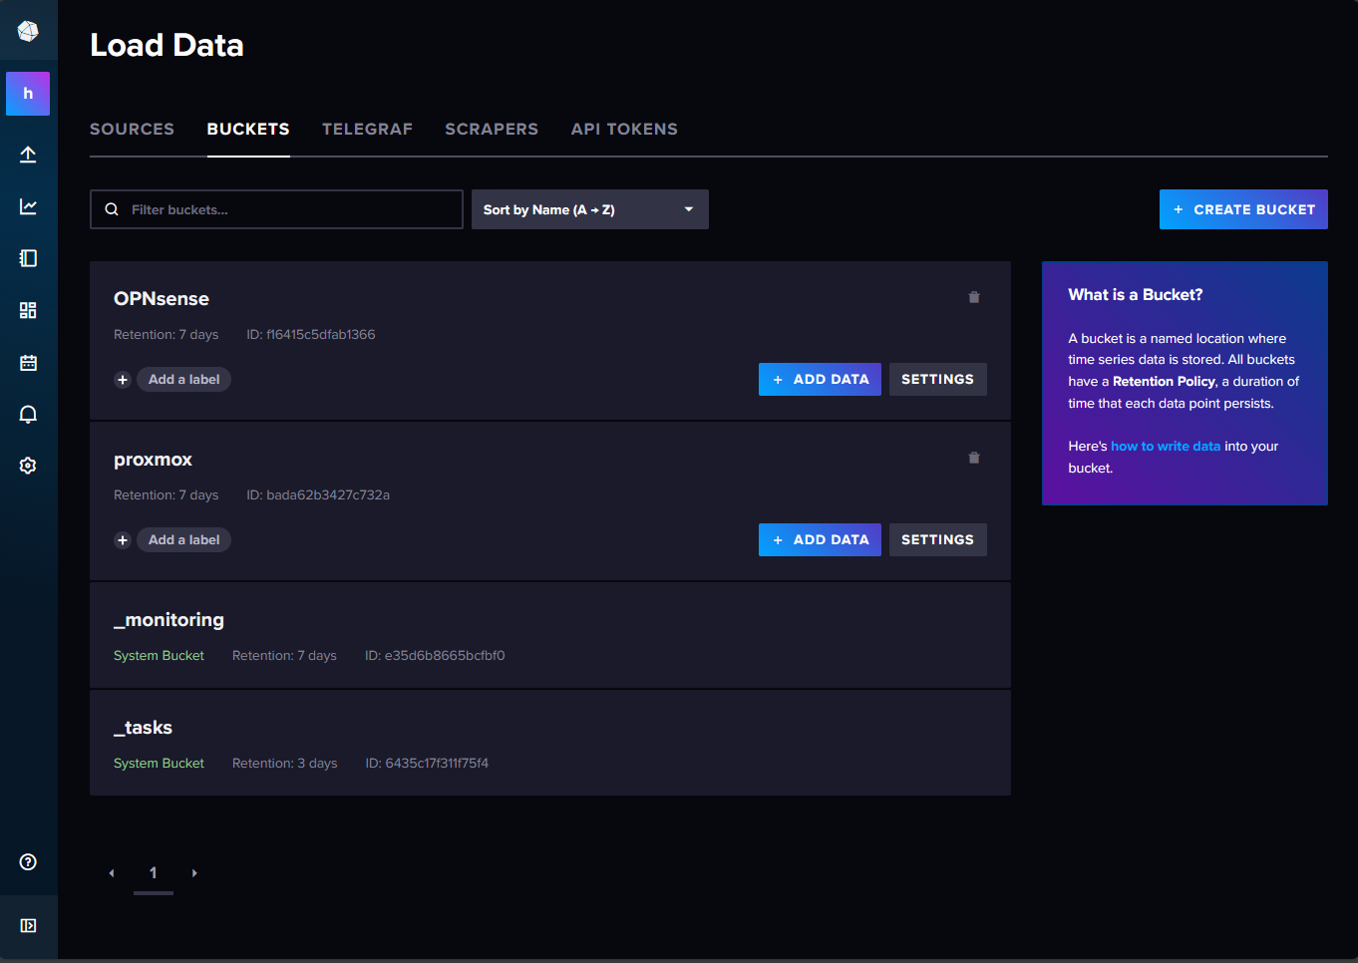
Task: Follow the 'how to write data' link
Action: pyautogui.click(x=1166, y=446)
